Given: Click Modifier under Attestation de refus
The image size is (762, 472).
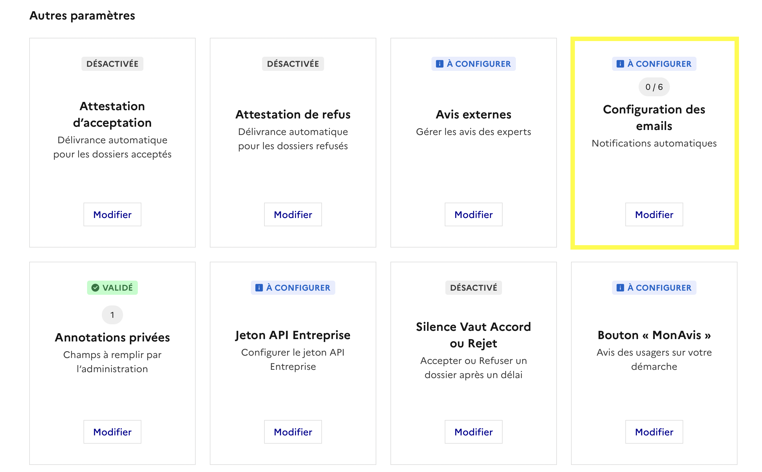Looking at the screenshot, I should point(292,214).
